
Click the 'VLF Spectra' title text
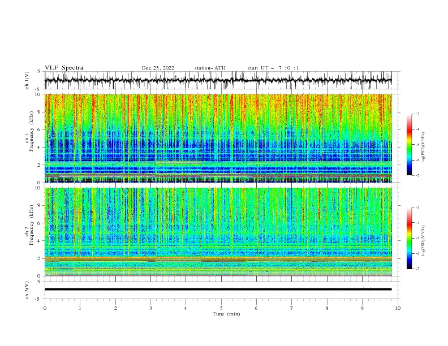point(64,68)
